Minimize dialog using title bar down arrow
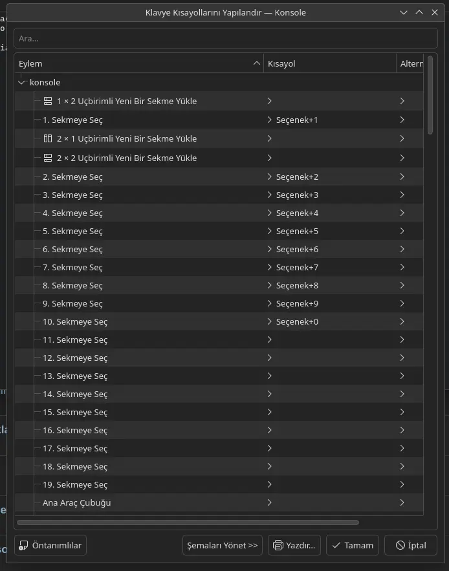 tap(404, 12)
